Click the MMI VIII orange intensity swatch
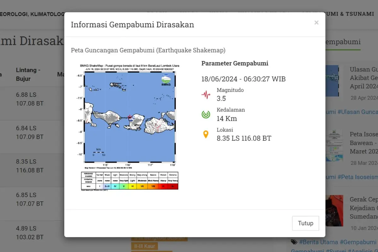The image size is (378, 252). pyautogui.click(x=153, y=186)
